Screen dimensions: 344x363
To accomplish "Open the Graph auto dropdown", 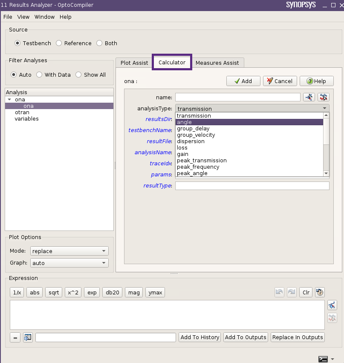I will pos(69,263).
